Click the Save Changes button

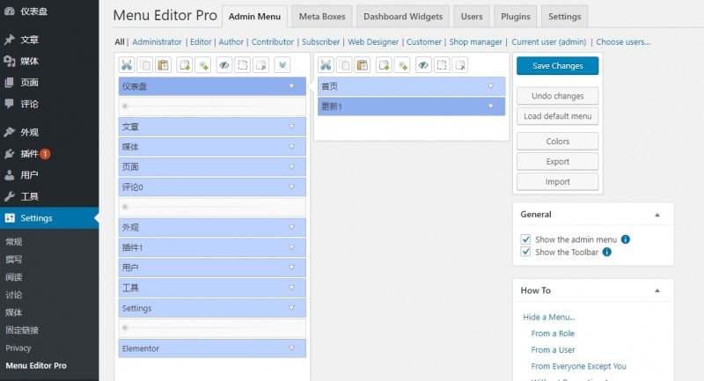tap(558, 65)
